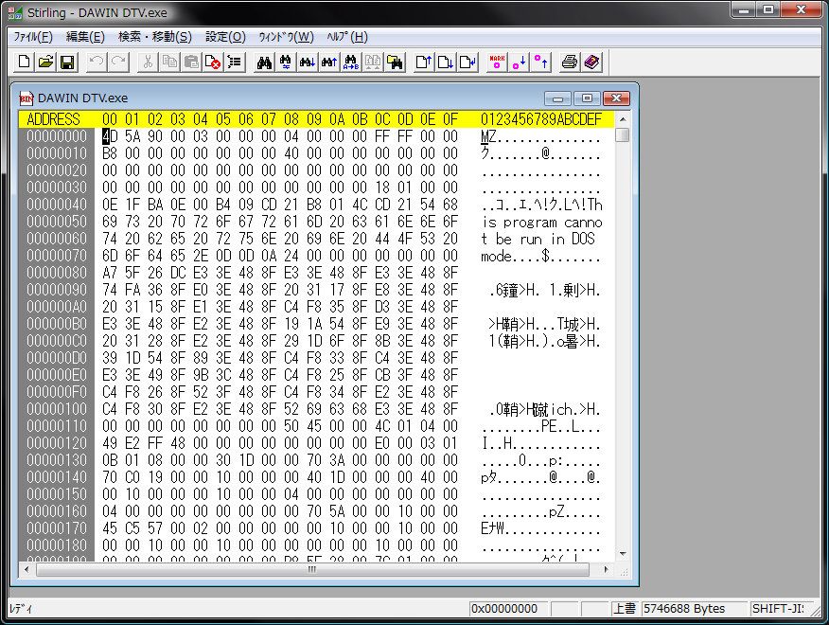The image size is (829, 625).
Task: Click vertical scrollbar down arrow
Action: 623,554
